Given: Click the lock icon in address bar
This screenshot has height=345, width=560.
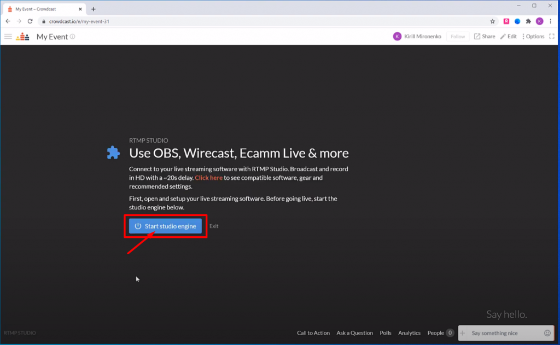Looking at the screenshot, I should 44,21.
